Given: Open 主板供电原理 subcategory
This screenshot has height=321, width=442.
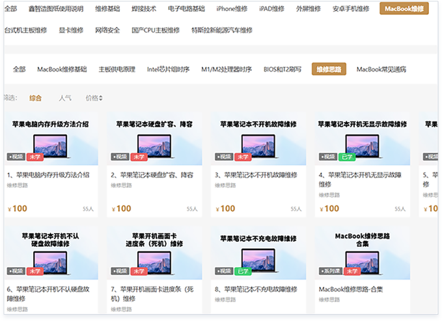Looking at the screenshot, I should coord(117,70).
